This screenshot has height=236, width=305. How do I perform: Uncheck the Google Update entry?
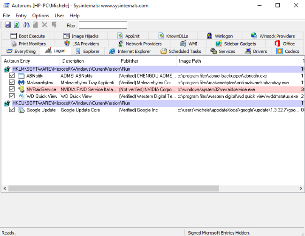12,110
